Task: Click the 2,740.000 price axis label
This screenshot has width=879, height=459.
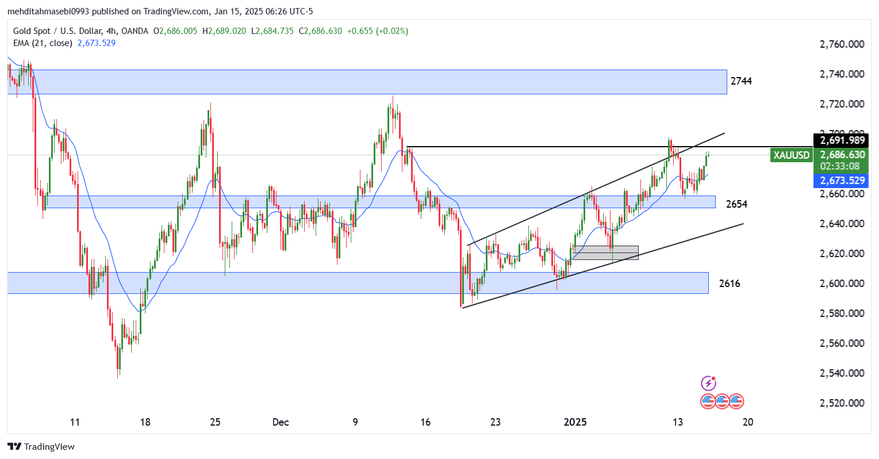Action: click(x=842, y=74)
